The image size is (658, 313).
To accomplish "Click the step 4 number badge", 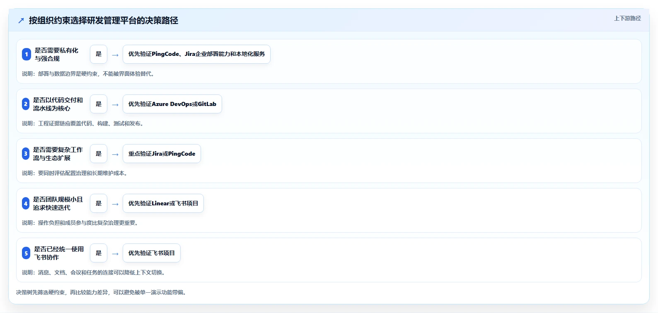I will pyautogui.click(x=26, y=203).
